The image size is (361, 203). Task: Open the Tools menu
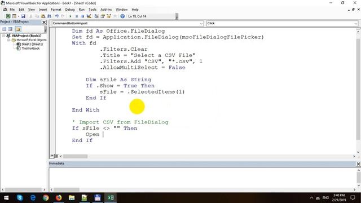pos(93,10)
